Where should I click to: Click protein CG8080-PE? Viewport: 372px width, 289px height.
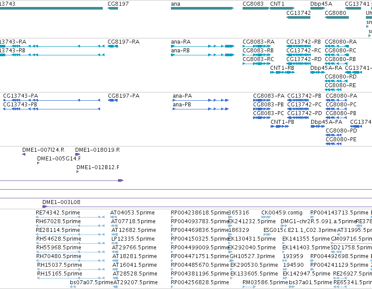334,144
